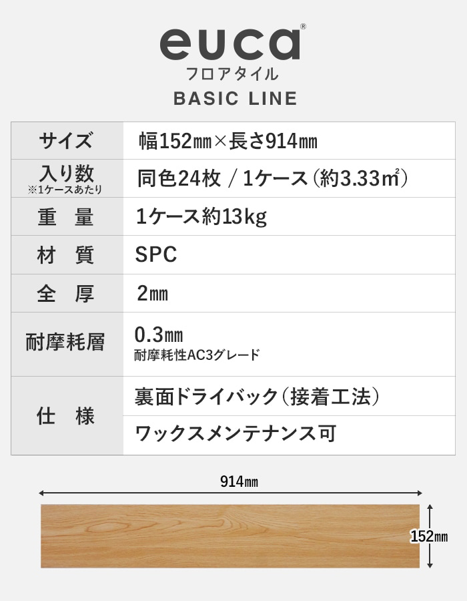Click the BASIC LINE heading
Viewport: 467px width, 601px height.
point(235,99)
